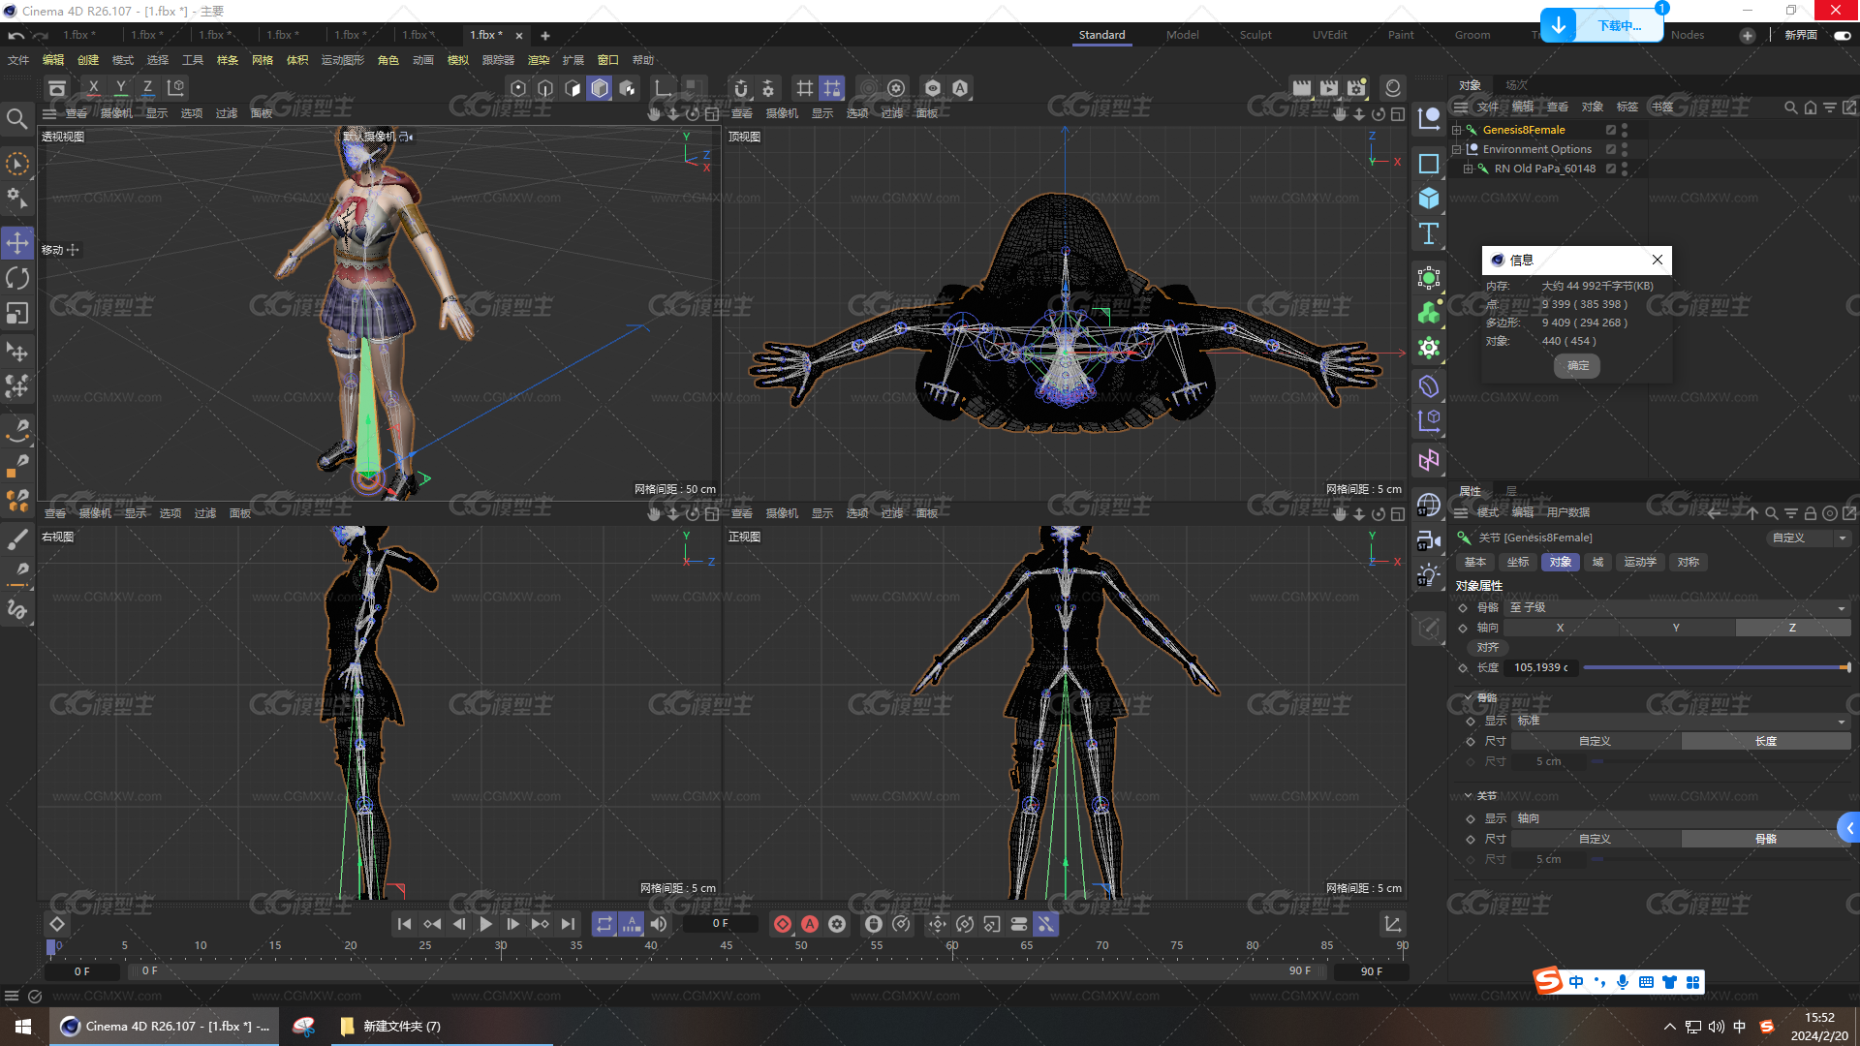This screenshot has width=1860, height=1046.
Task: Open the 骨骼 bone dropdown
Action: (1677, 607)
